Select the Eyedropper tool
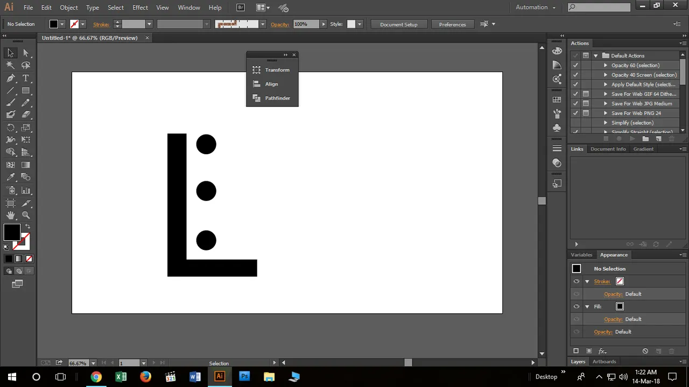 [x=10, y=177]
